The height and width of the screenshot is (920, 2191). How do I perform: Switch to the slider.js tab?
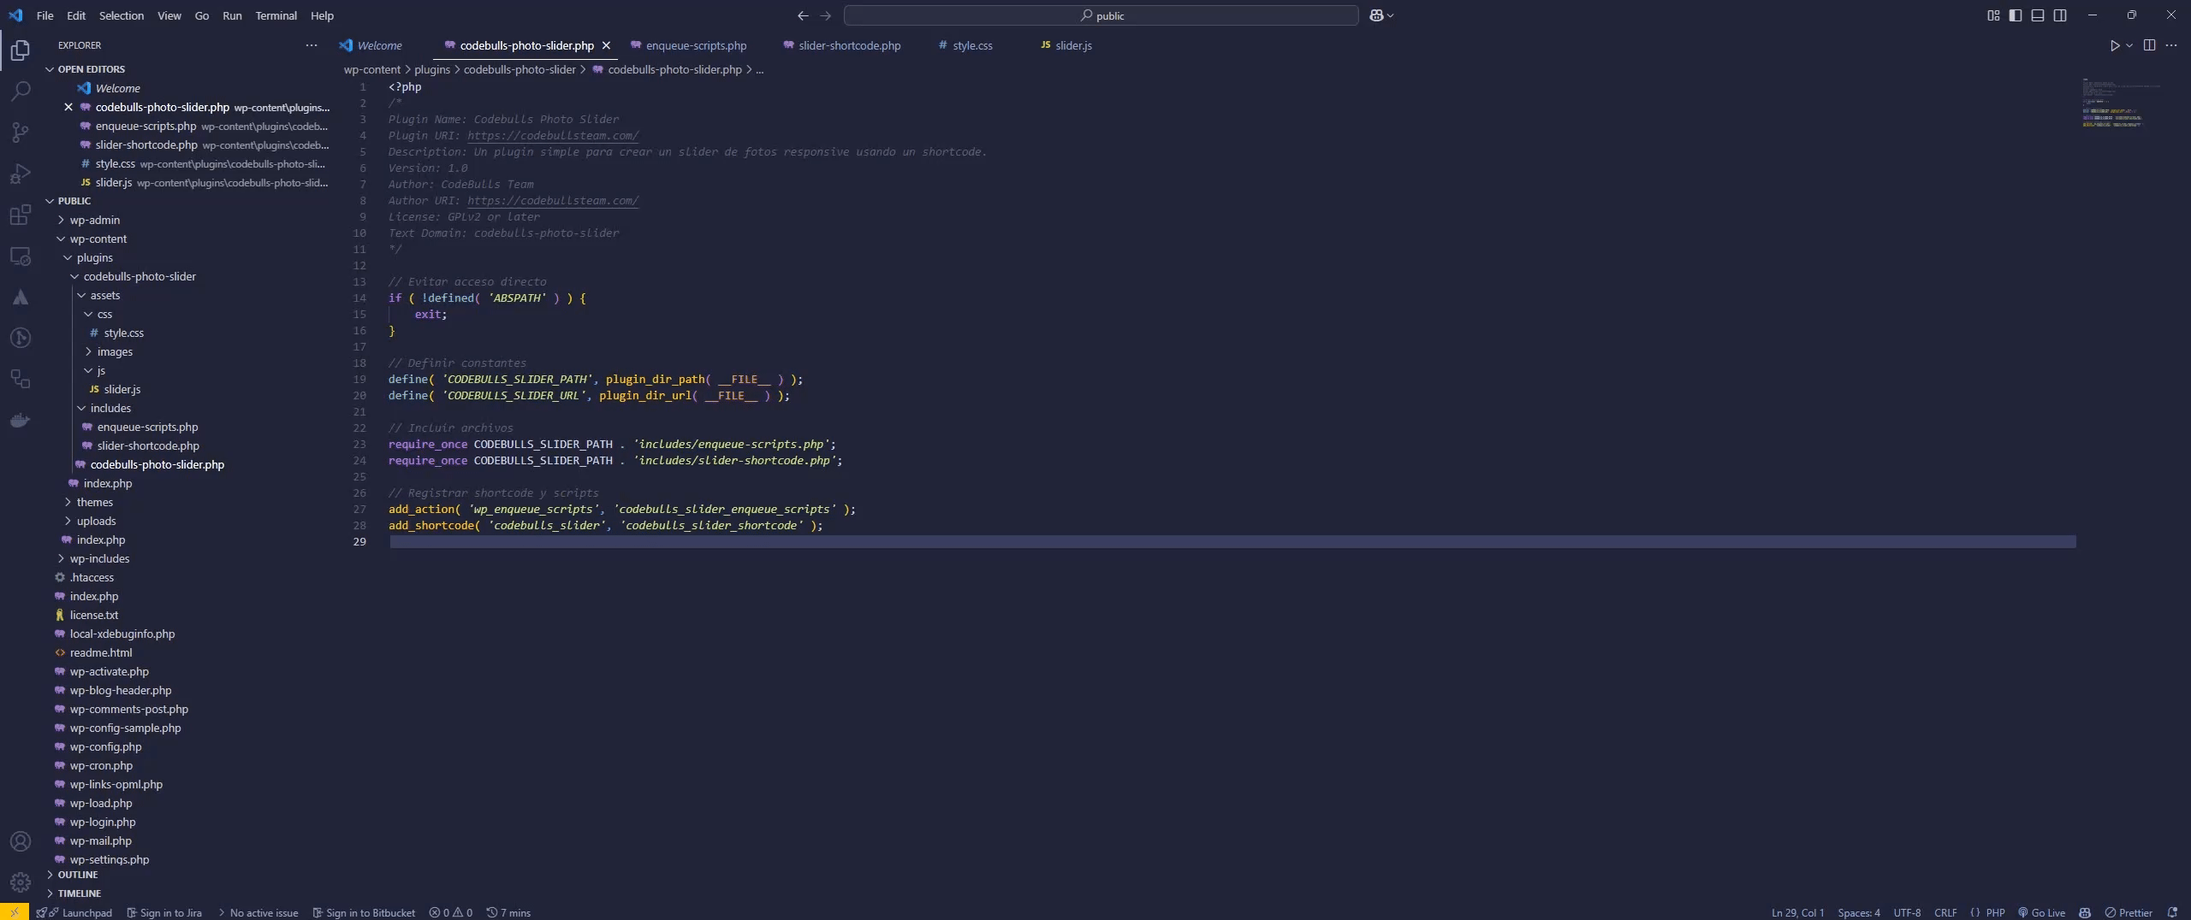[1066, 45]
